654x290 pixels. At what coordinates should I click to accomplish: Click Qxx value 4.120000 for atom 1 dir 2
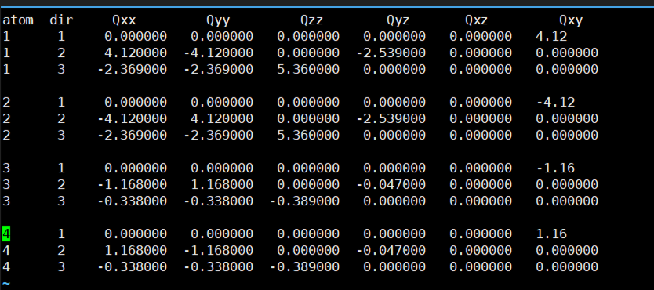click(x=136, y=53)
